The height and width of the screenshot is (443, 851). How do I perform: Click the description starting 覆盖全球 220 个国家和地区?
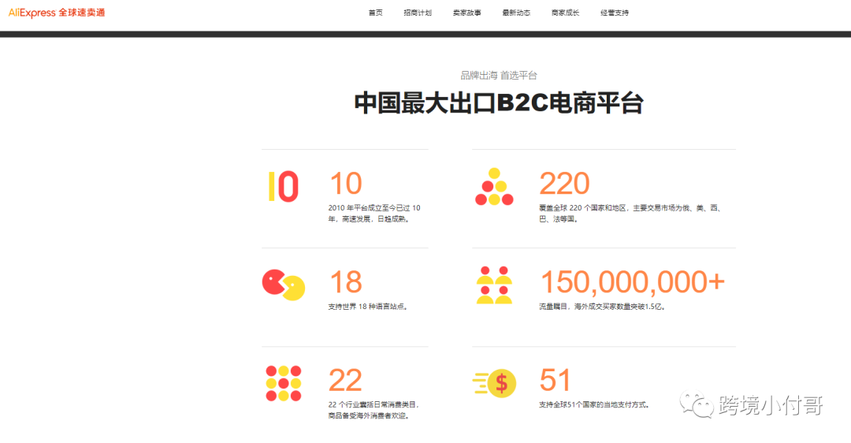[x=630, y=214]
